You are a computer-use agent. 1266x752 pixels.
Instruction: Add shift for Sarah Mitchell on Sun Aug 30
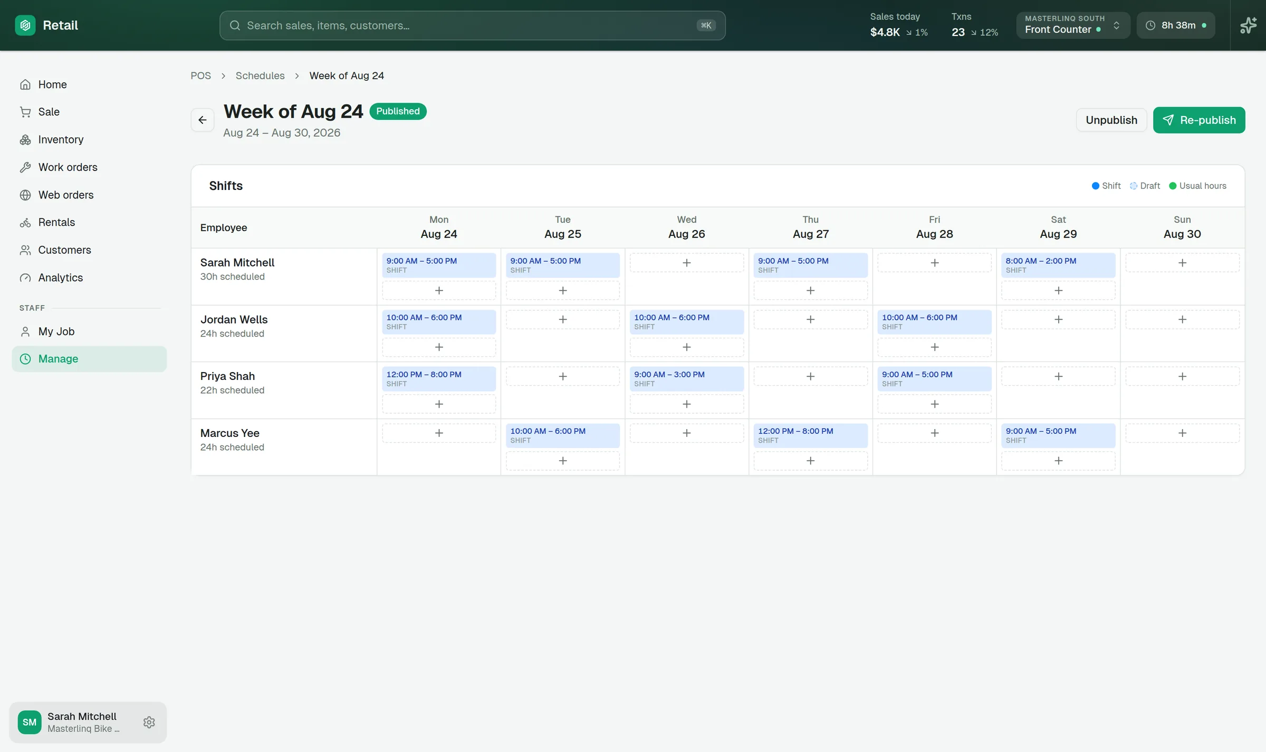(1182, 263)
